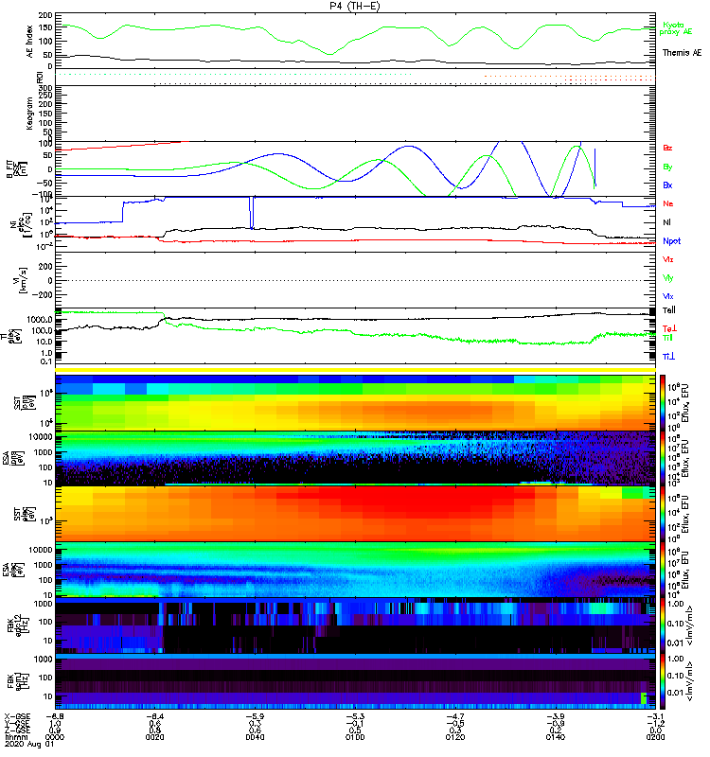Click the SST elec panel color bar
710x757 pixels.
pyautogui.click(x=662, y=514)
